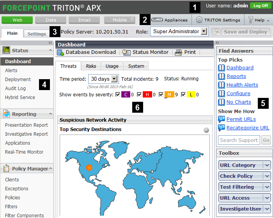Click Save and Deploy button
The width and height of the screenshot is (273, 218).
(245, 32)
